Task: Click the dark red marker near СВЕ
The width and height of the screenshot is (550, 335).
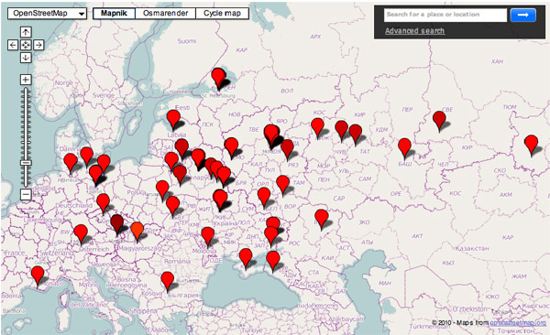Action: pyautogui.click(x=439, y=121)
